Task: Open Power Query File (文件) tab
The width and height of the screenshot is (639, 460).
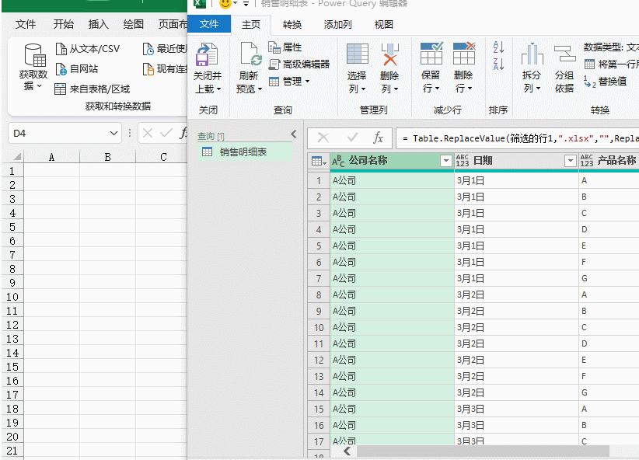Action: click(x=209, y=24)
